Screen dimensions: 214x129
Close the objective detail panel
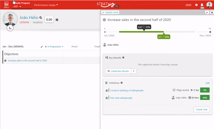pos(212,12)
